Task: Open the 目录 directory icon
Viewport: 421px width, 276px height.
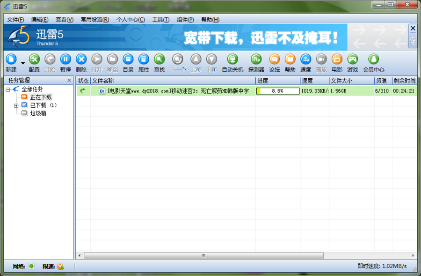Action: (128, 59)
